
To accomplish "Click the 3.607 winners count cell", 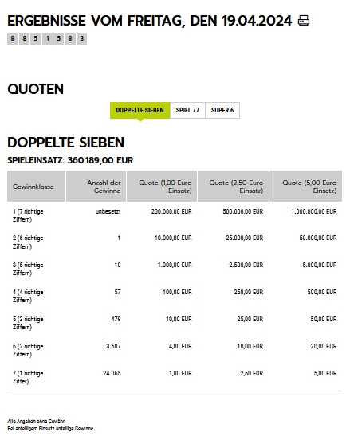I will coord(113,346).
